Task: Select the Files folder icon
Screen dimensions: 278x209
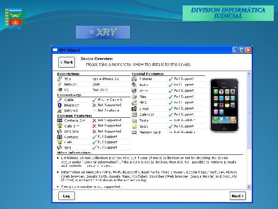Action: pos(134,96)
